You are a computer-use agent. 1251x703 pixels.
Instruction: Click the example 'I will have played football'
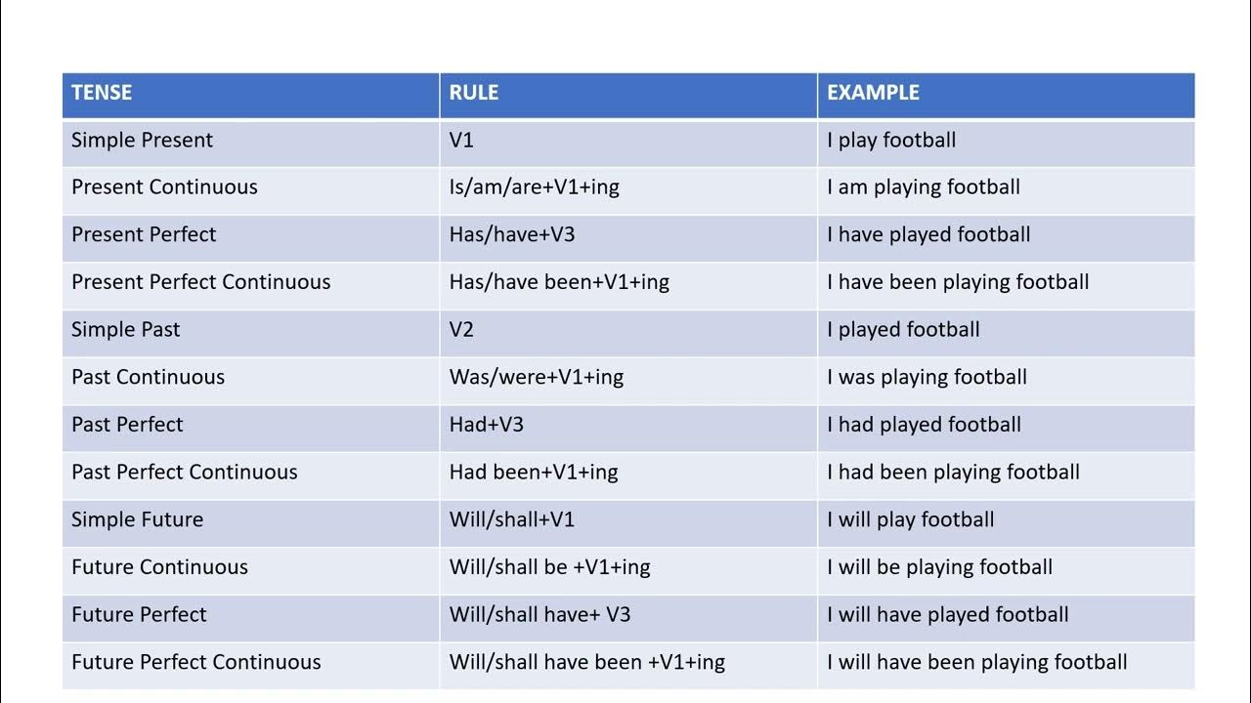(948, 615)
